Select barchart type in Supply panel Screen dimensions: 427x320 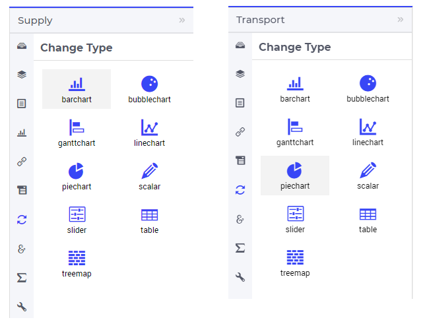tap(77, 89)
